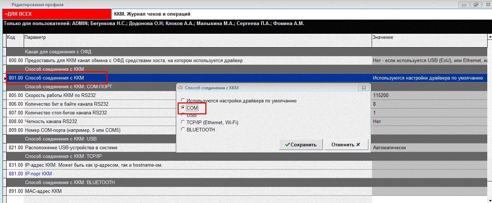Select the BLUETOOTH radio option

[x=183, y=130]
